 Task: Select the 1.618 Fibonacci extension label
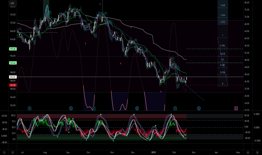click(x=223, y=5)
